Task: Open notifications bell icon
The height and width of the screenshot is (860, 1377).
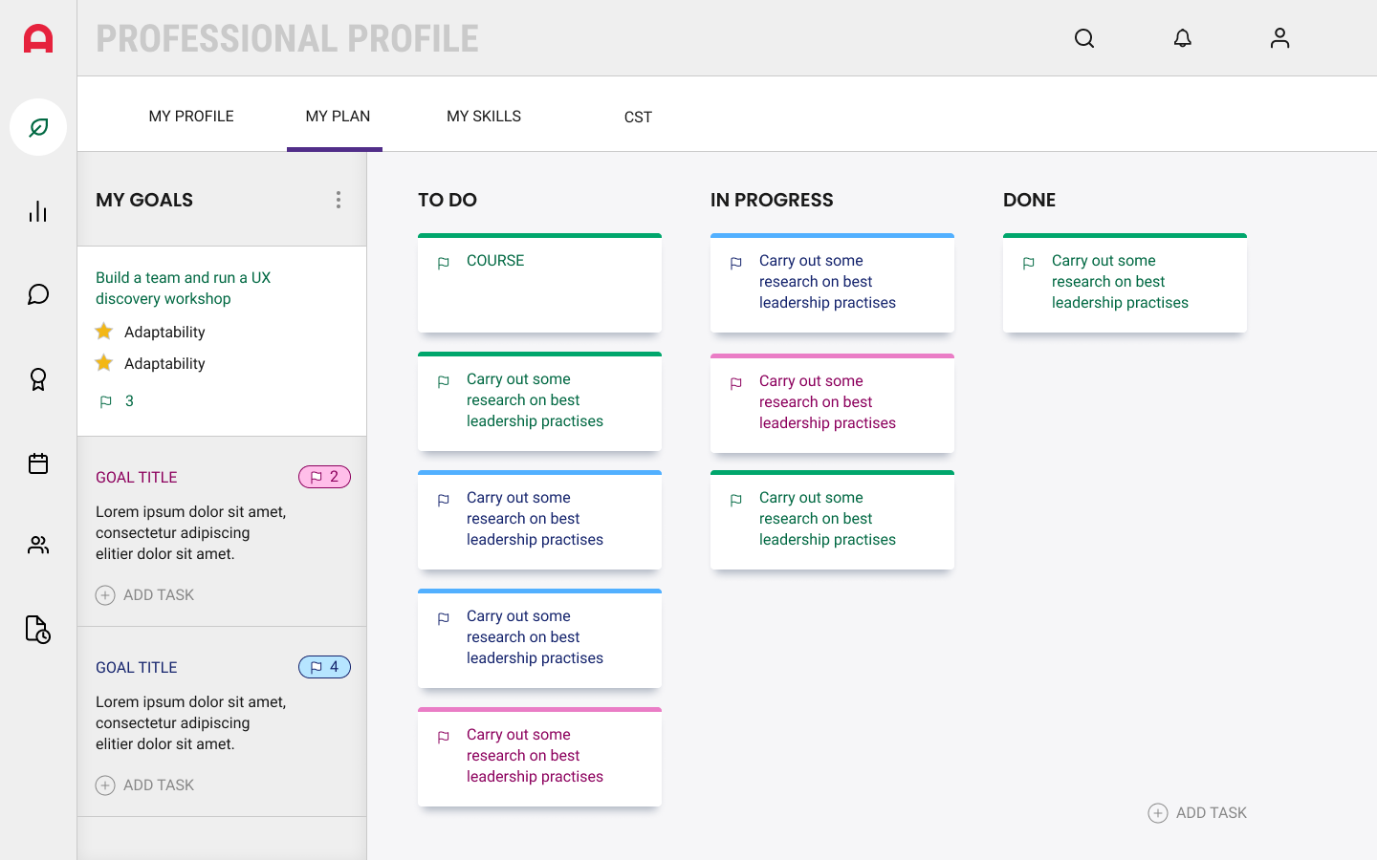Action: [1183, 38]
